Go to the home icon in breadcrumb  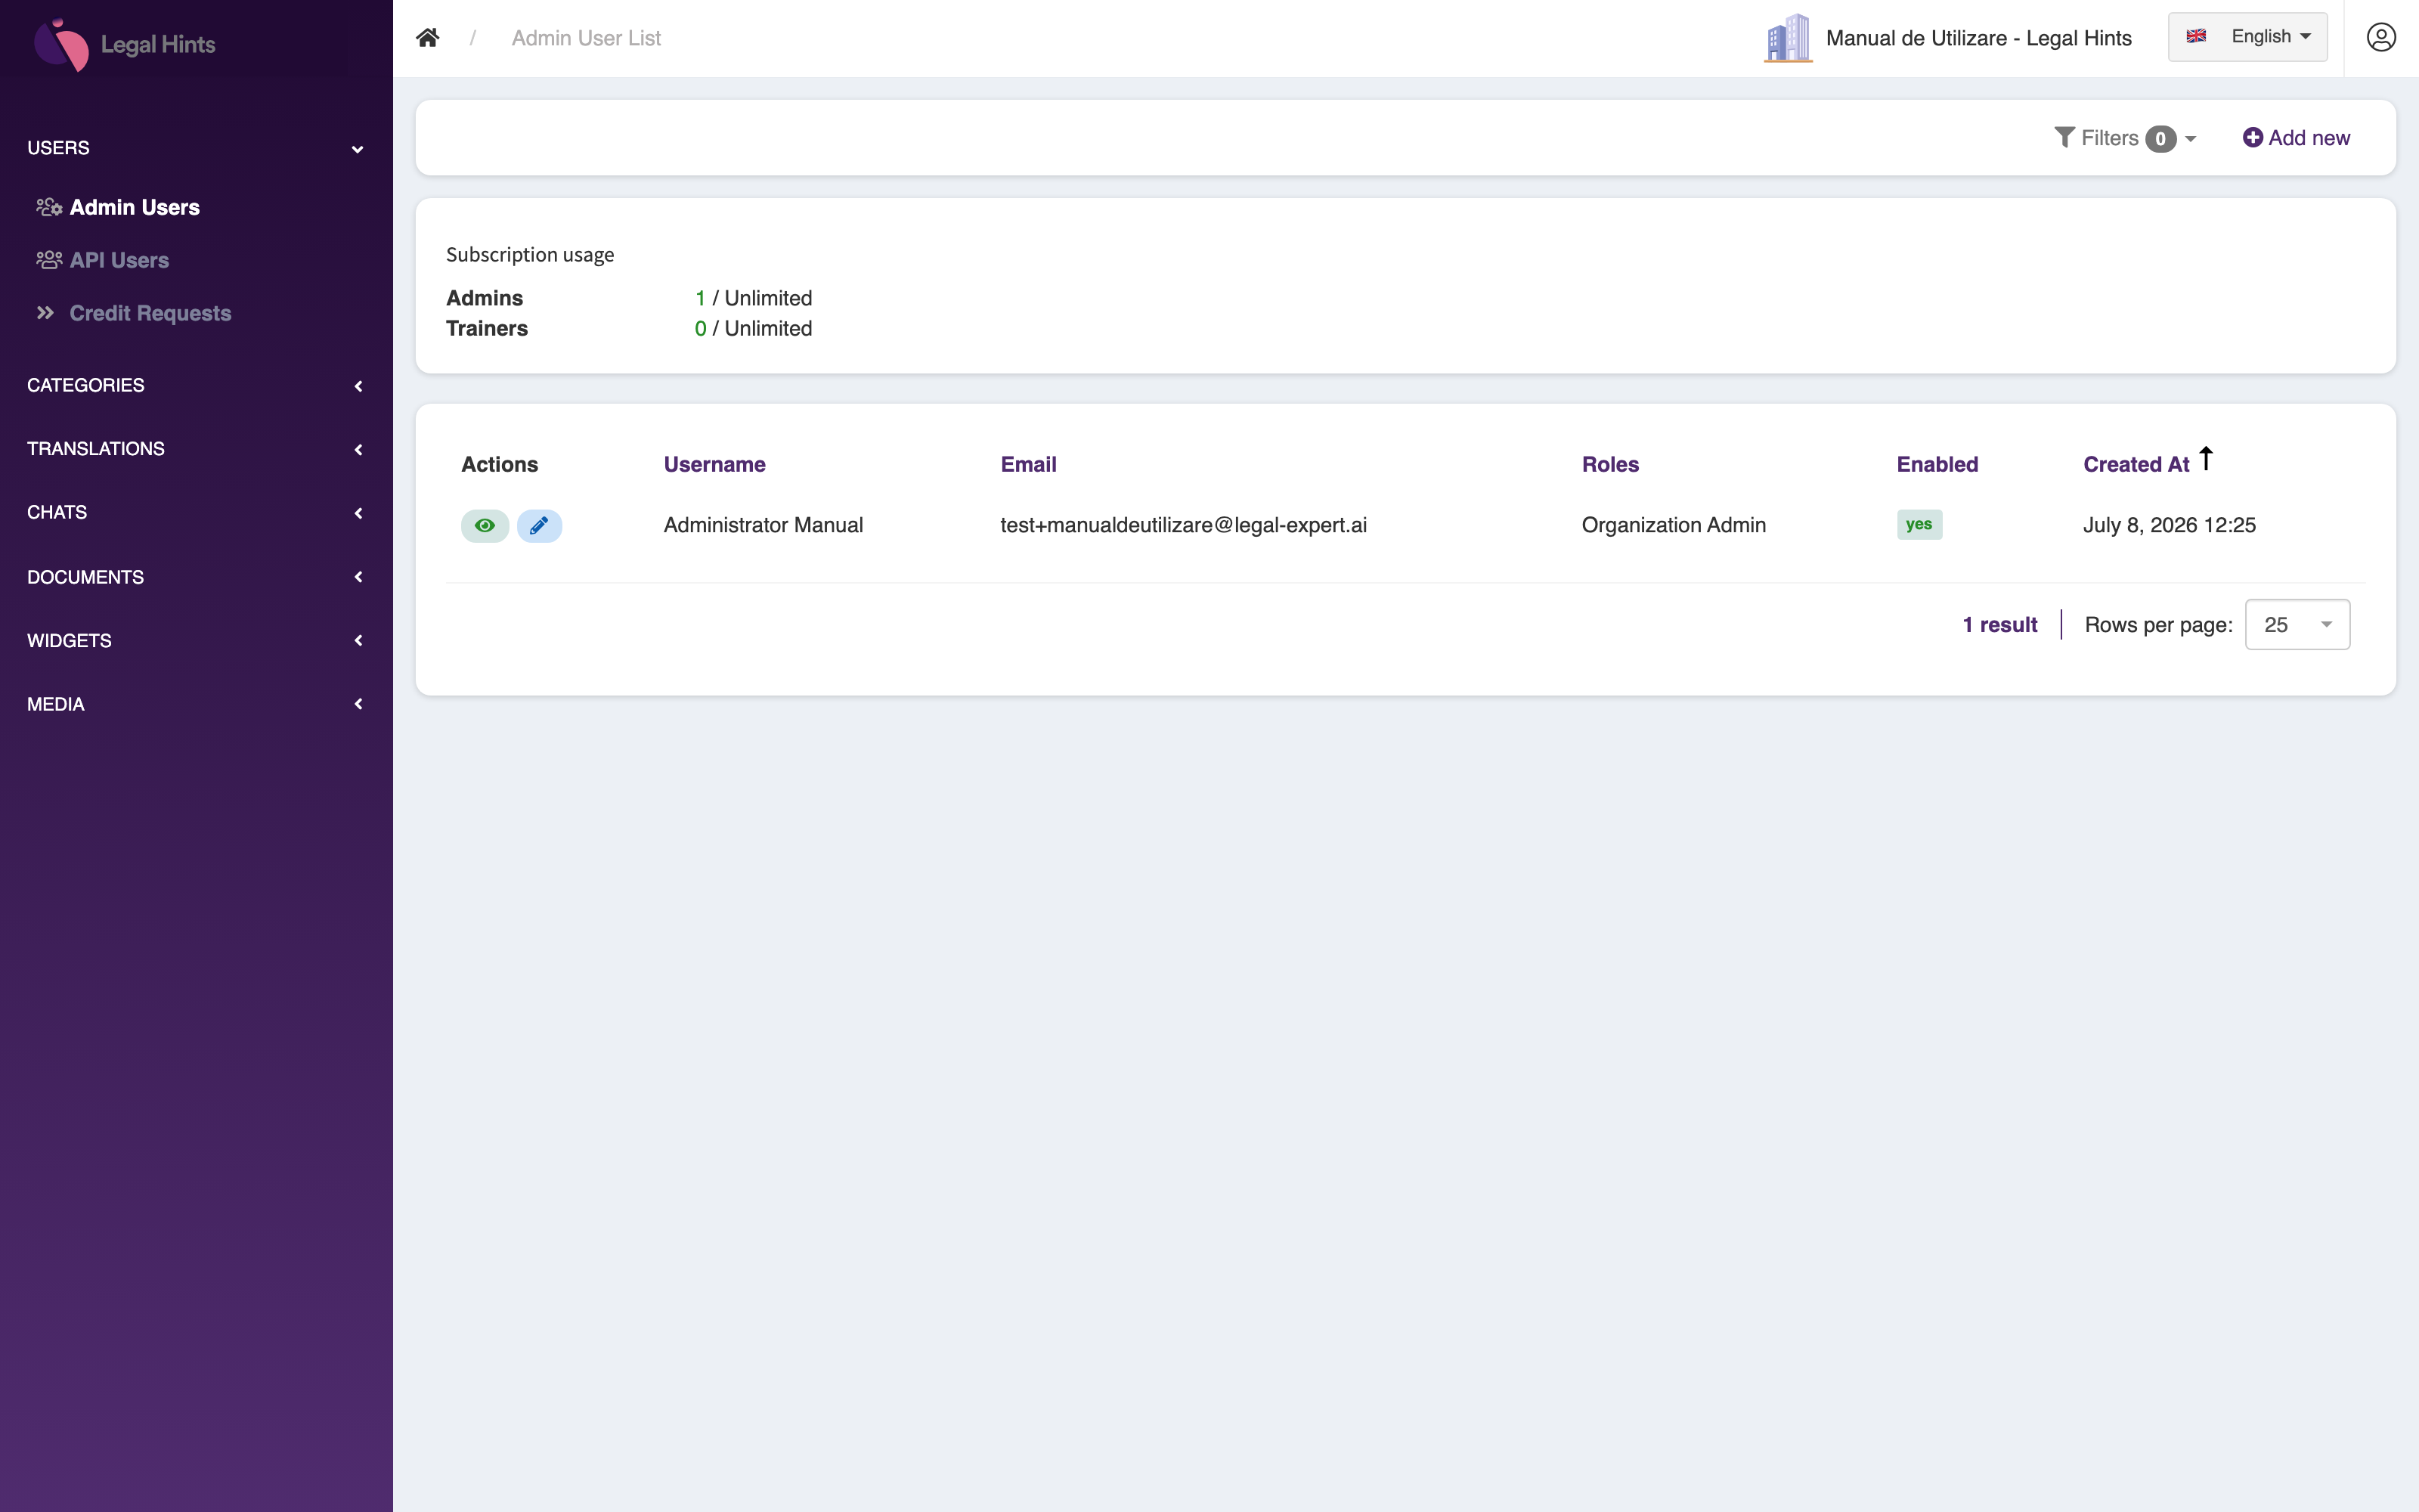tap(428, 38)
